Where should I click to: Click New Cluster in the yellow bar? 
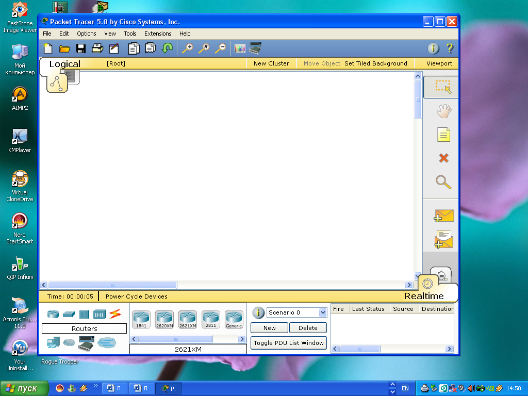(271, 63)
